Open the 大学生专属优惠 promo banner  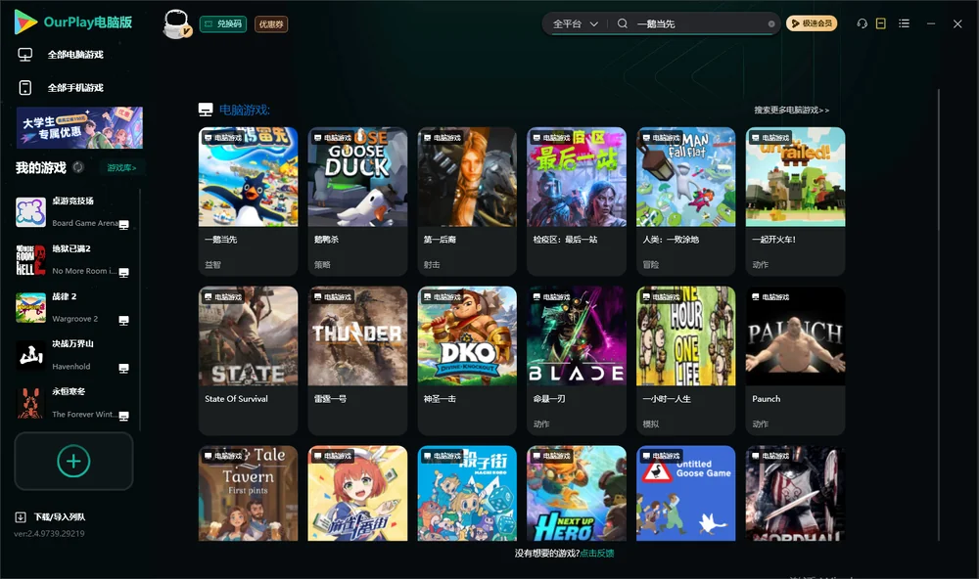79,128
